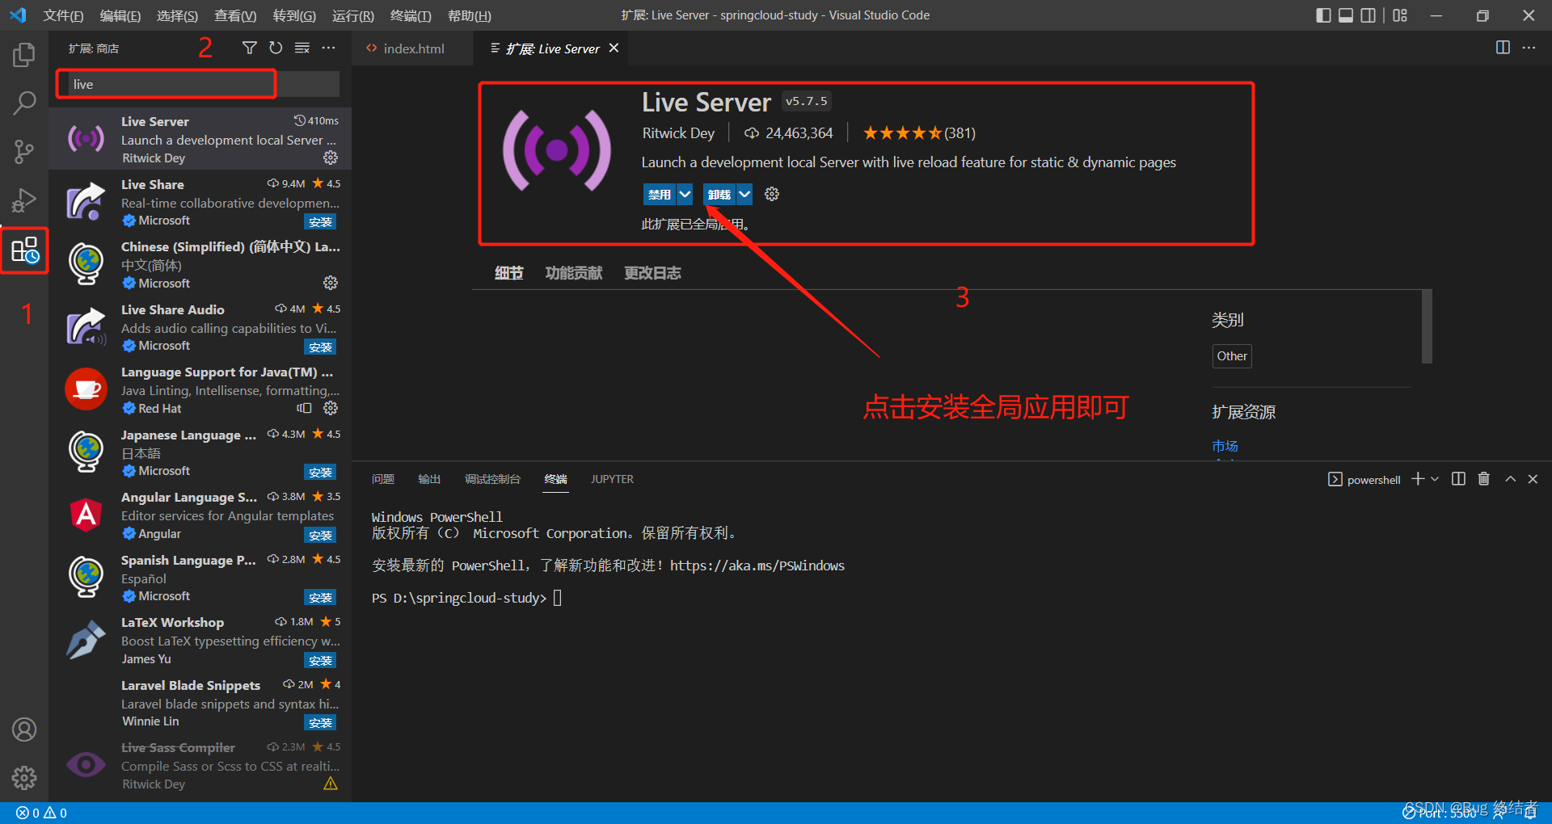Install the Live Share extension
Screen dimensions: 1552x824
point(320,221)
